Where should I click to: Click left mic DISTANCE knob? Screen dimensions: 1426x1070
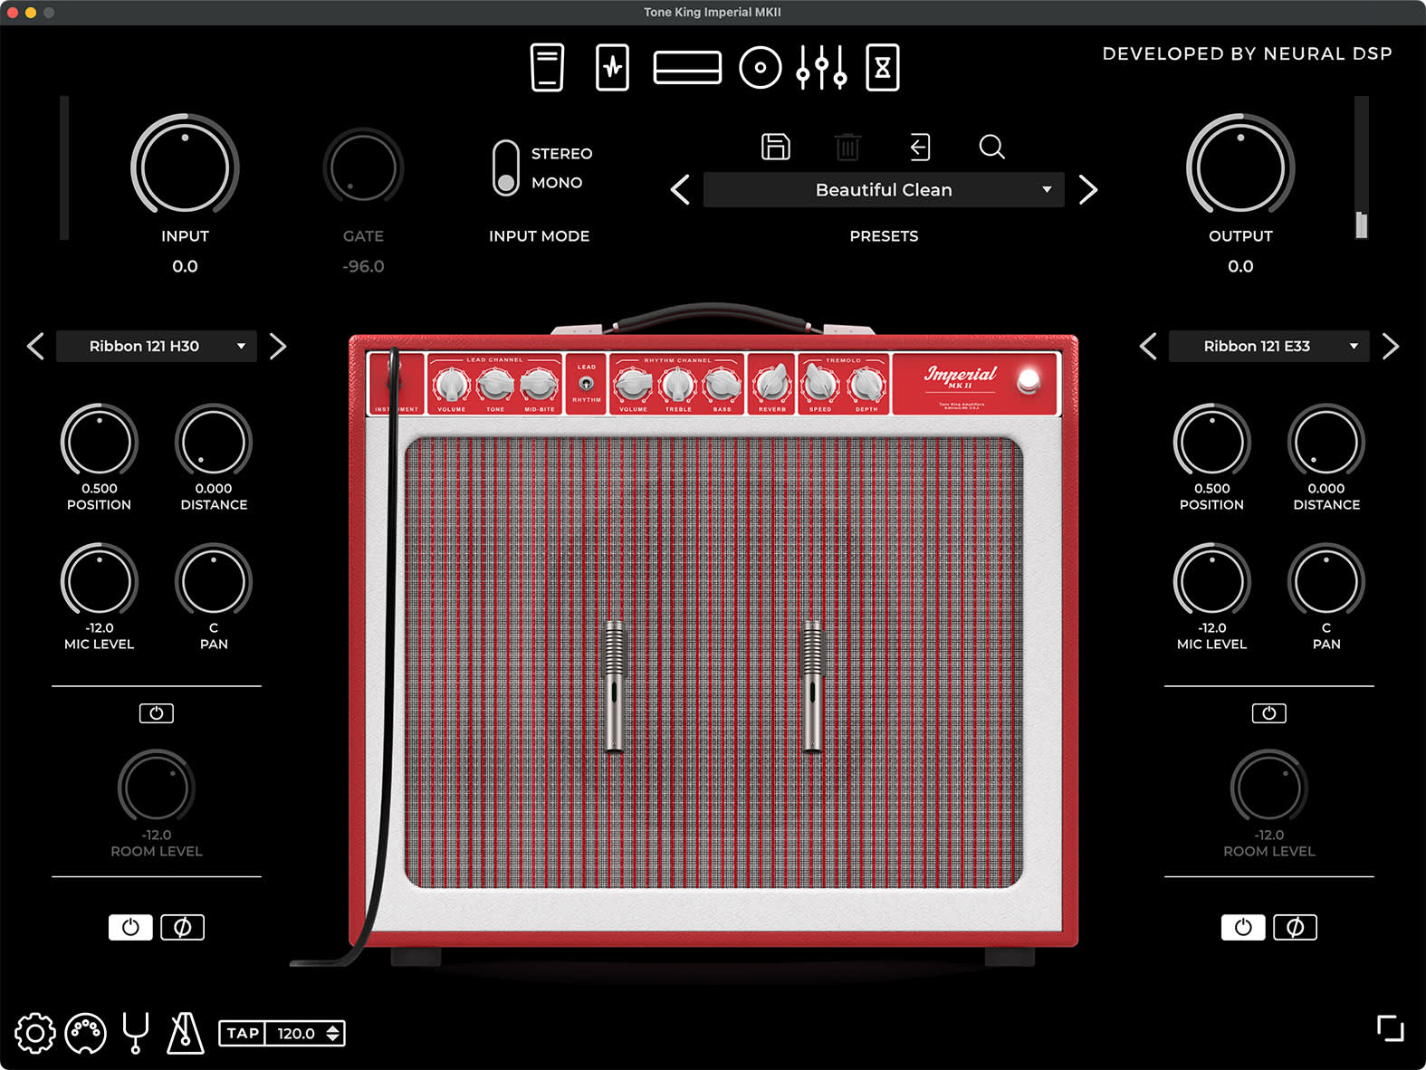click(x=214, y=442)
